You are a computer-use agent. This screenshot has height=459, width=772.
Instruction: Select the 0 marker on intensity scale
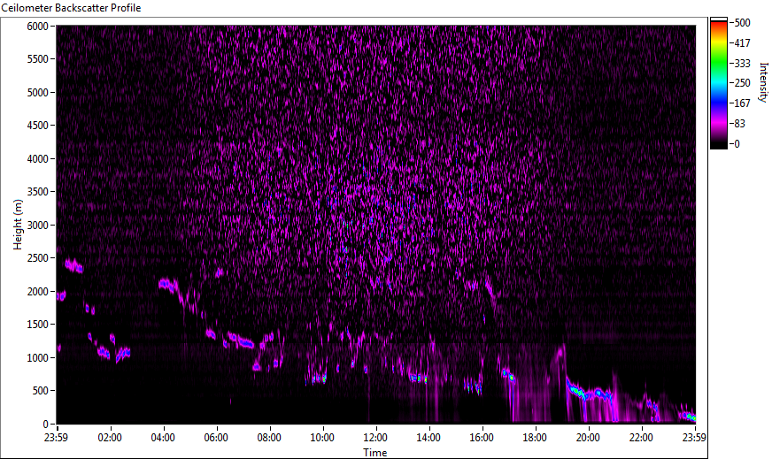coord(737,143)
